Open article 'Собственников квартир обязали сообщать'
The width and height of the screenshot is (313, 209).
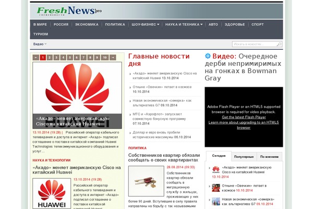coord(164,158)
